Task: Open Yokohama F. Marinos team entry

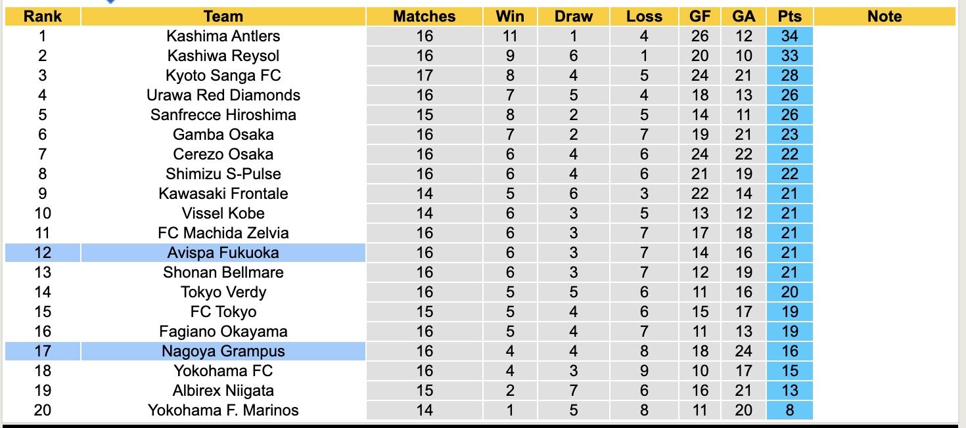Action: click(223, 410)
